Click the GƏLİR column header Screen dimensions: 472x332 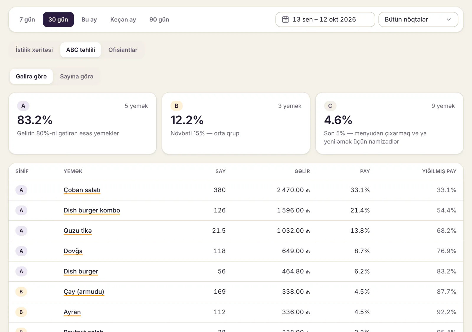[x=302, y=171]
